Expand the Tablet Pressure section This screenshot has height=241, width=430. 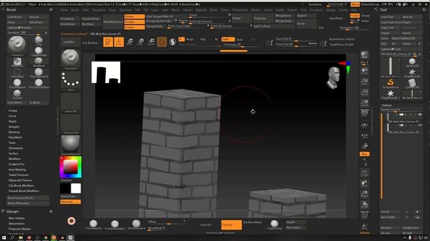point(18,175)
